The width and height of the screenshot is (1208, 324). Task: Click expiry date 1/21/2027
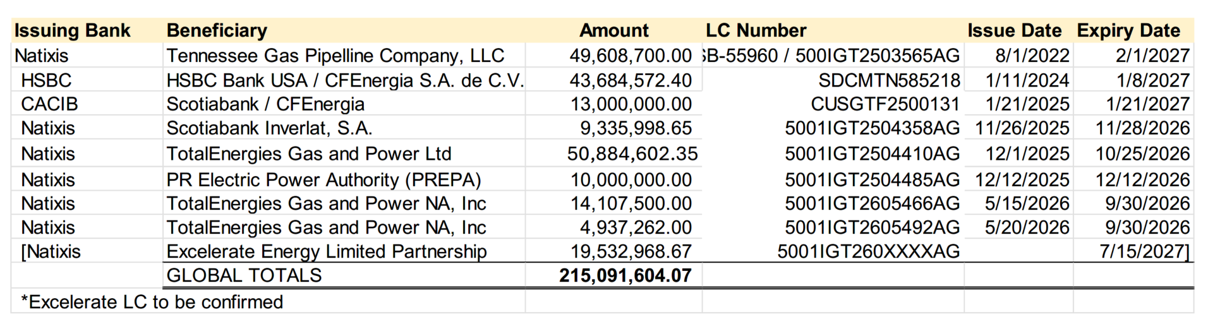1147,104
